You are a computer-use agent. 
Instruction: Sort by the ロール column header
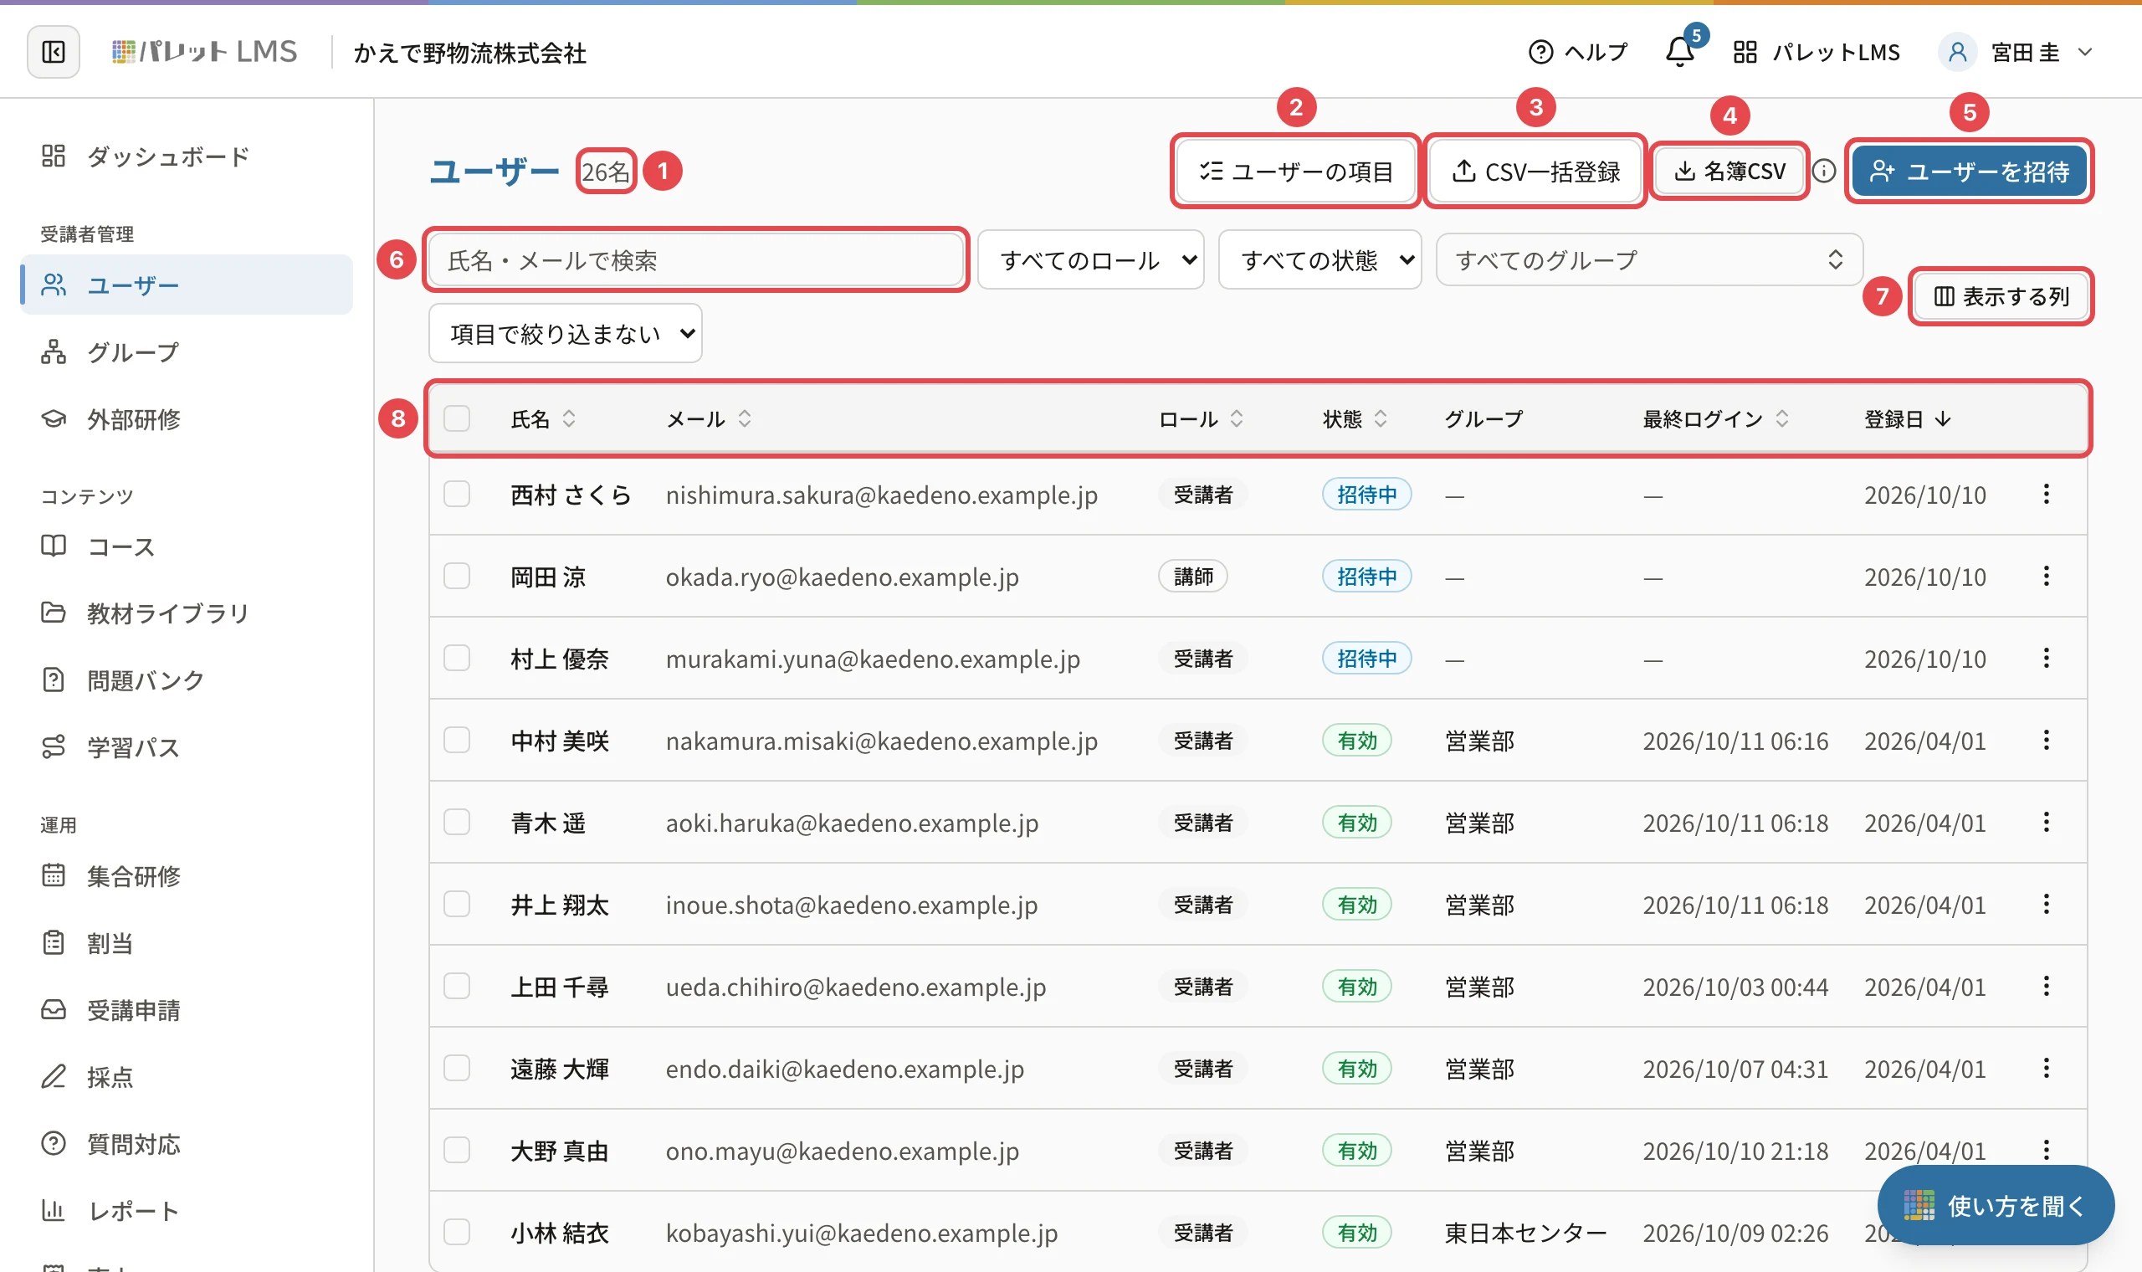[x=1201, y=419]
